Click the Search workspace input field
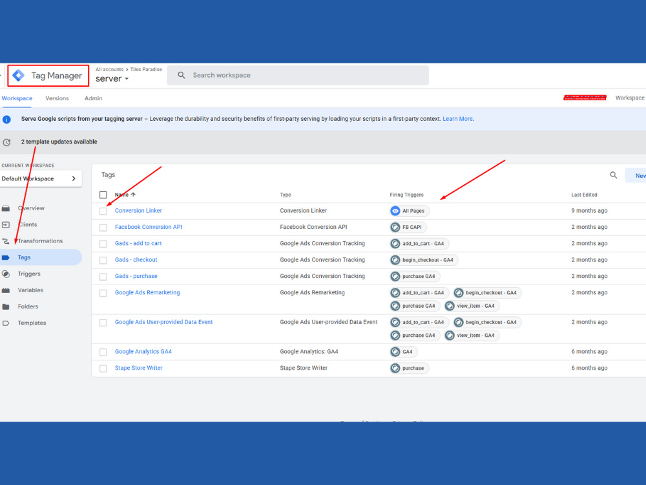646x485 pixels. (x=297, y=75)
